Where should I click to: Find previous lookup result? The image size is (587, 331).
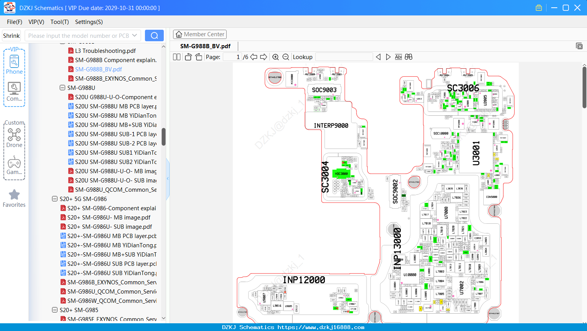tap(378, 57)
